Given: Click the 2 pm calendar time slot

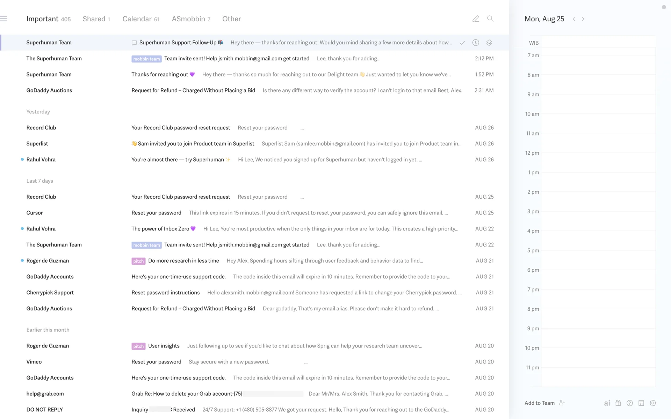Looking at the screenshot, I should [598, 201].
